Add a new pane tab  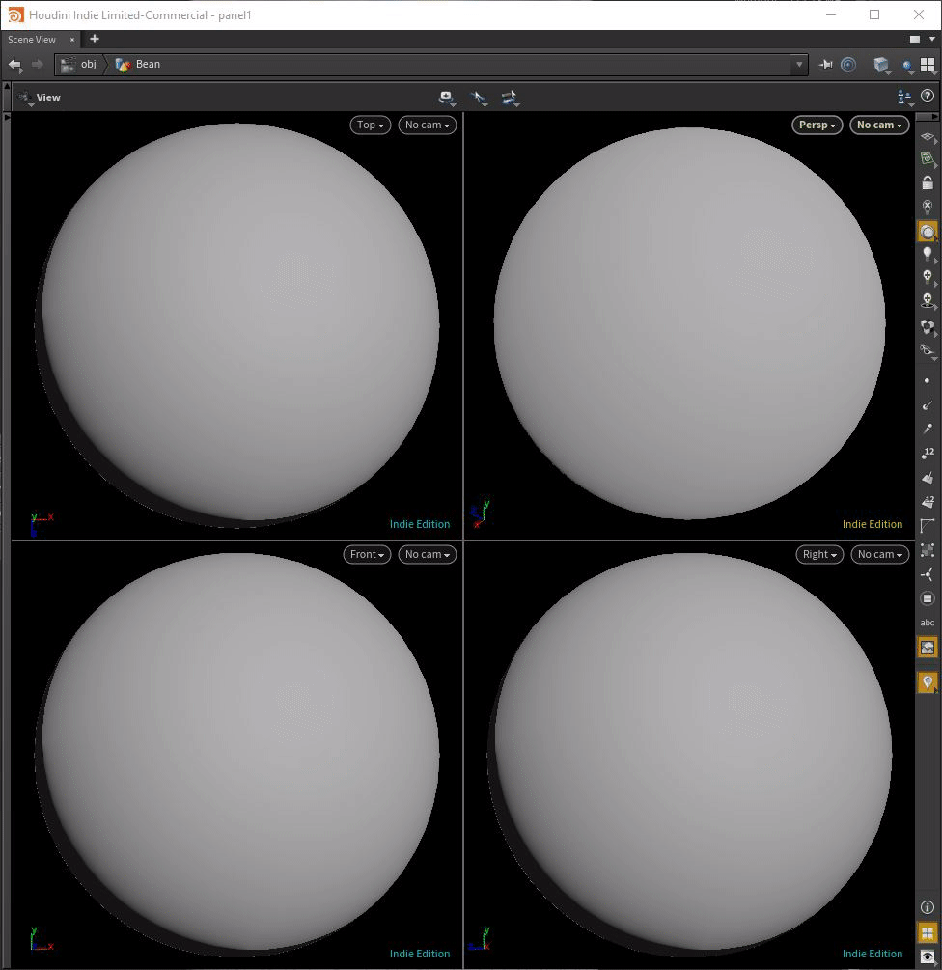pos(94,39)
